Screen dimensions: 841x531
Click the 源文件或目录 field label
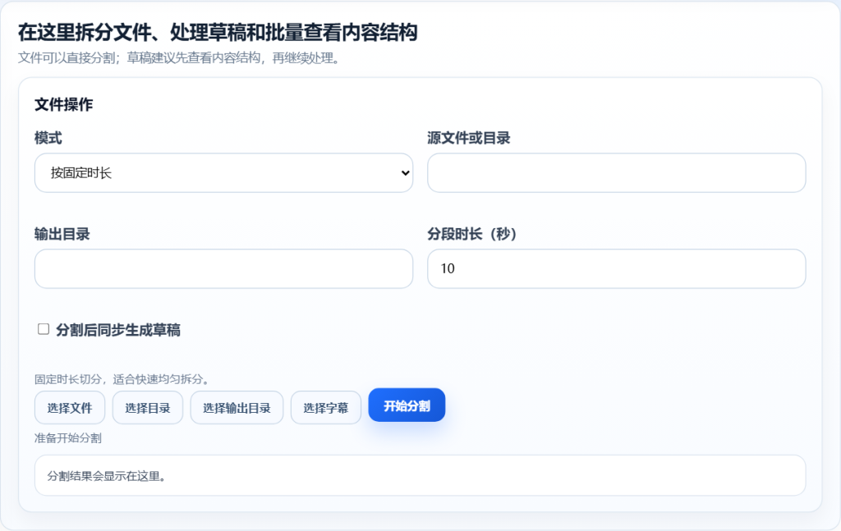(468, 138)
